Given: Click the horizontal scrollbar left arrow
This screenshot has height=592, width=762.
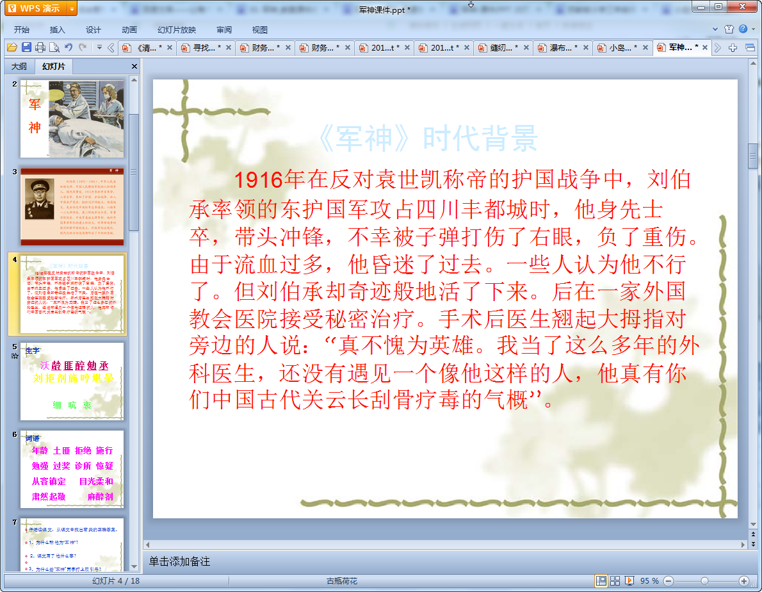Looking at the screenshot, I should (x=148, y=545).
